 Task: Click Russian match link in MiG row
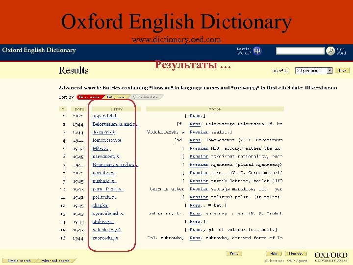tap(199, 148)
